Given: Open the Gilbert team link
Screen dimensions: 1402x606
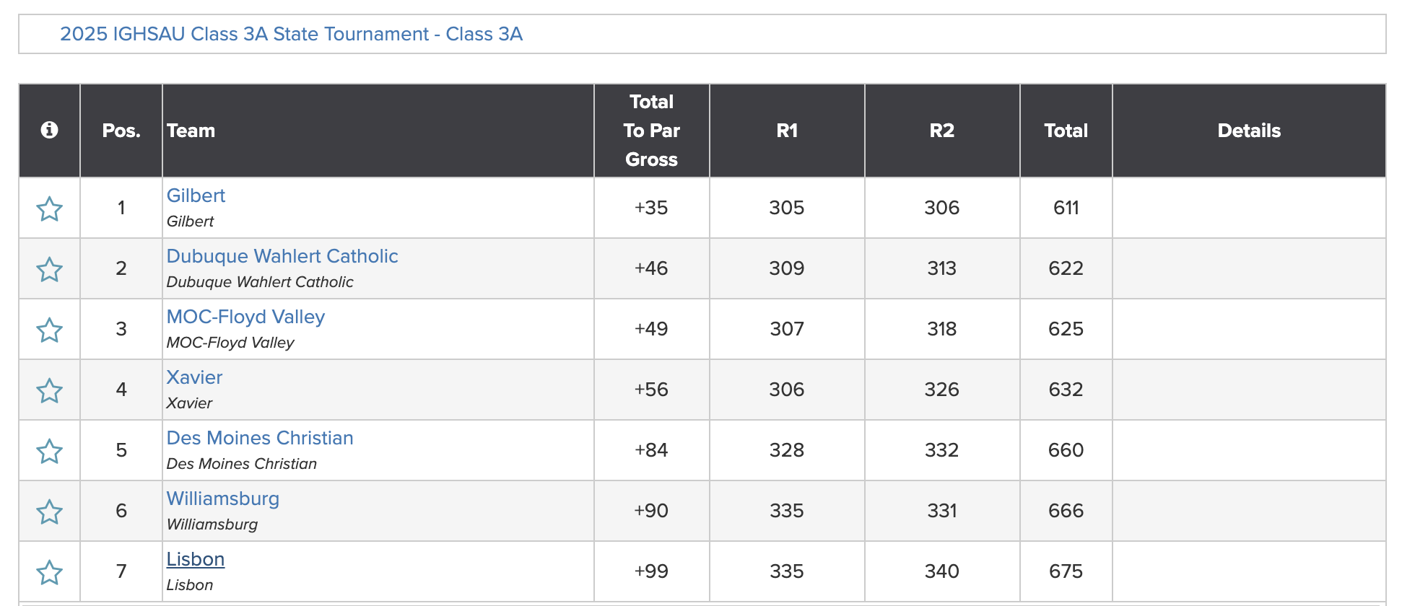Looking at the screenshot, I should pyautogui.click(x=196, y=196).
